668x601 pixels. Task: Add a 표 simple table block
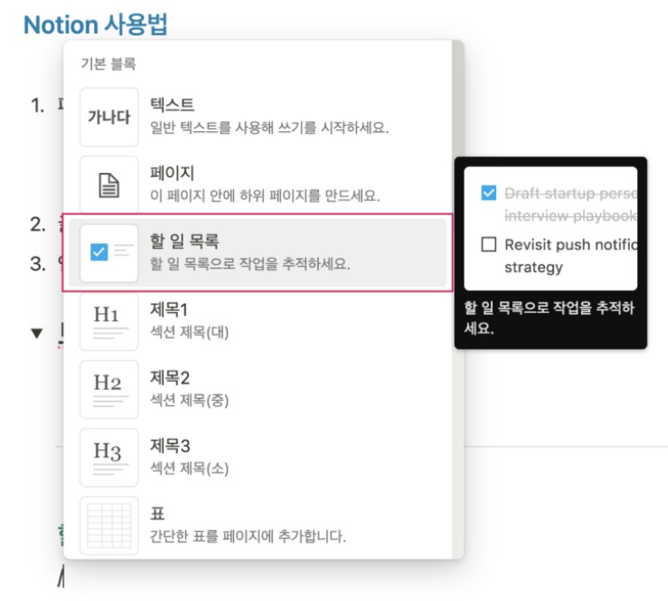[257, 526]
